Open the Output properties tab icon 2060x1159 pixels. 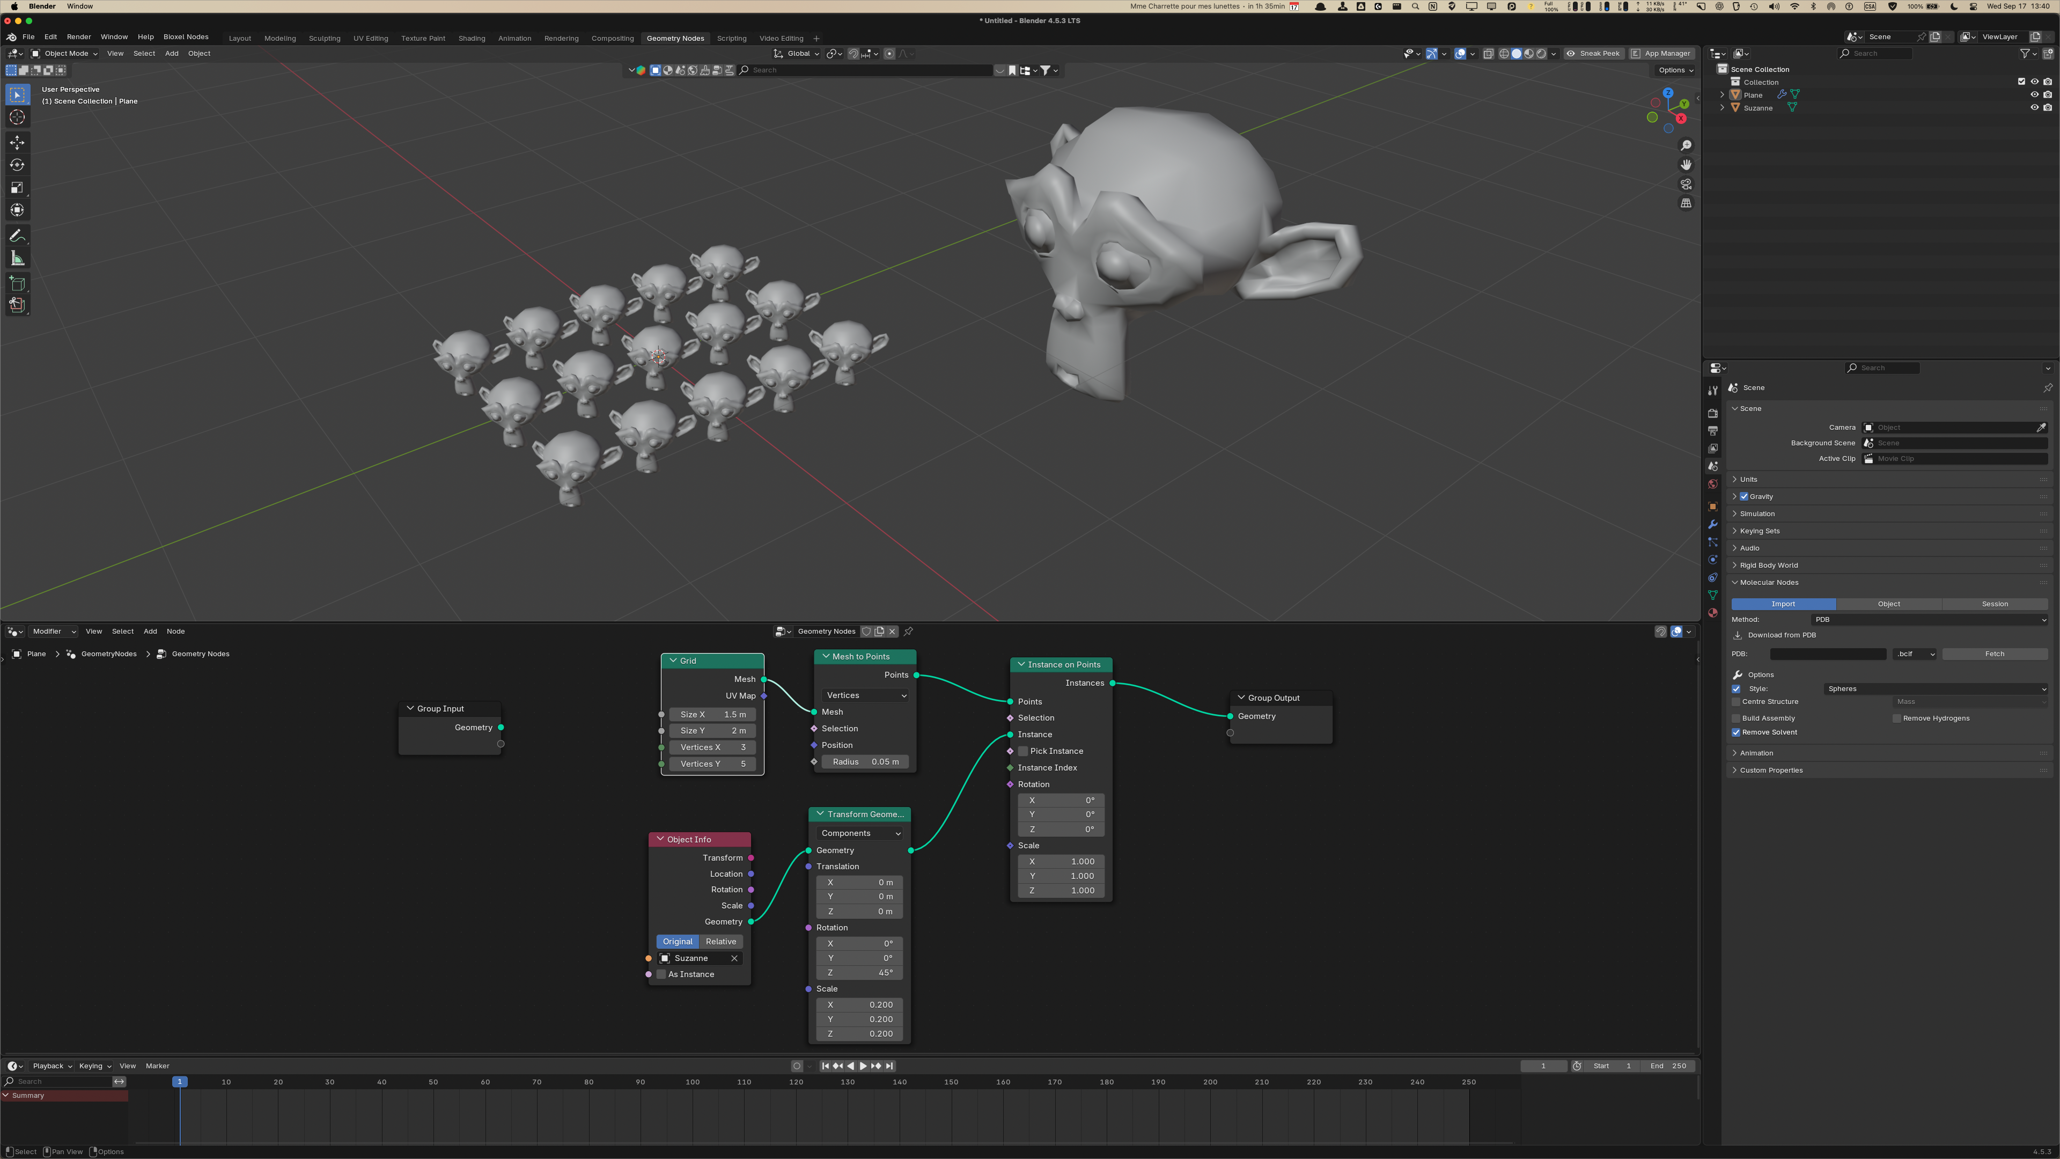tap(1713, 431)
